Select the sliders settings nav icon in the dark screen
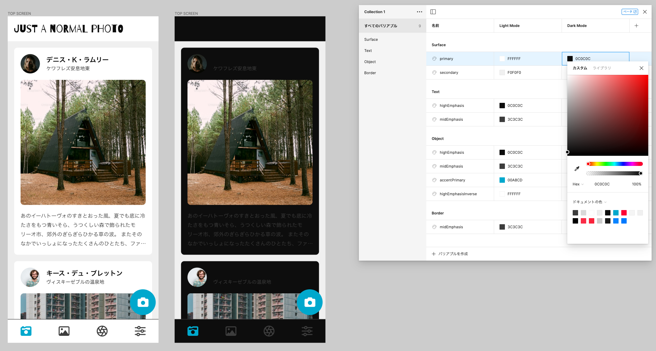This screenshot has width=656, height=351. 307,331
